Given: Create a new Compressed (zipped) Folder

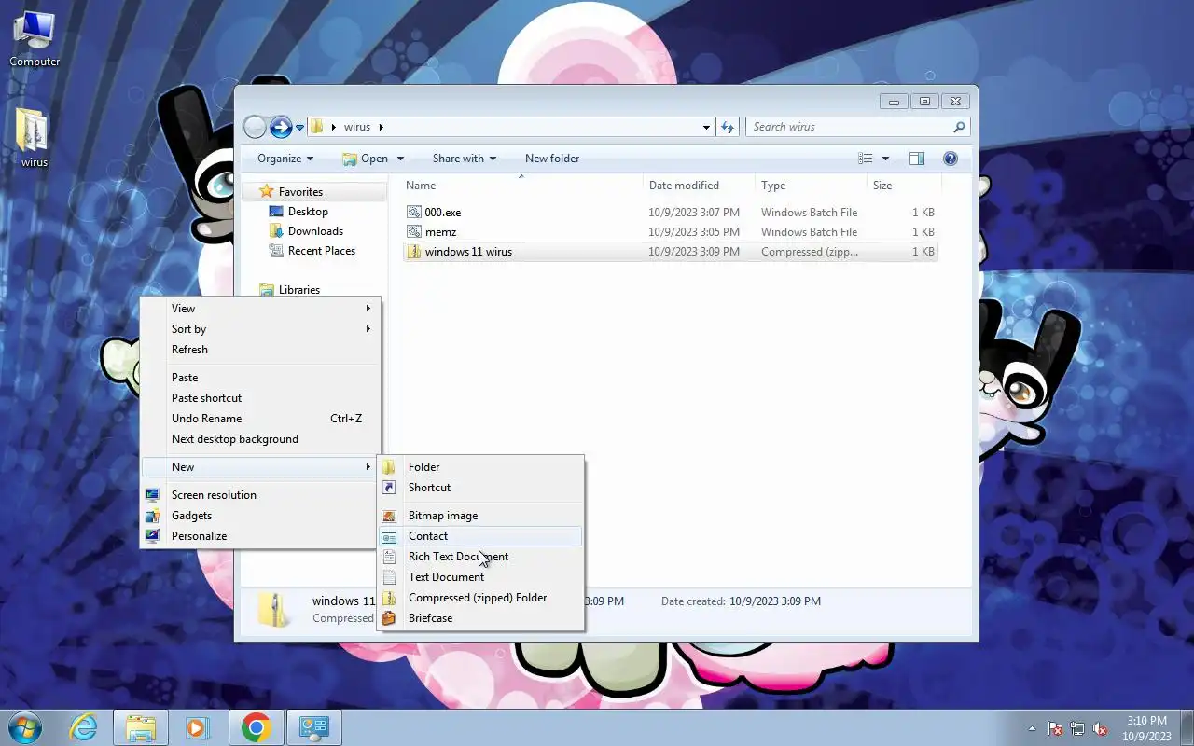Looking at the screenshot, I should (480, 598).
